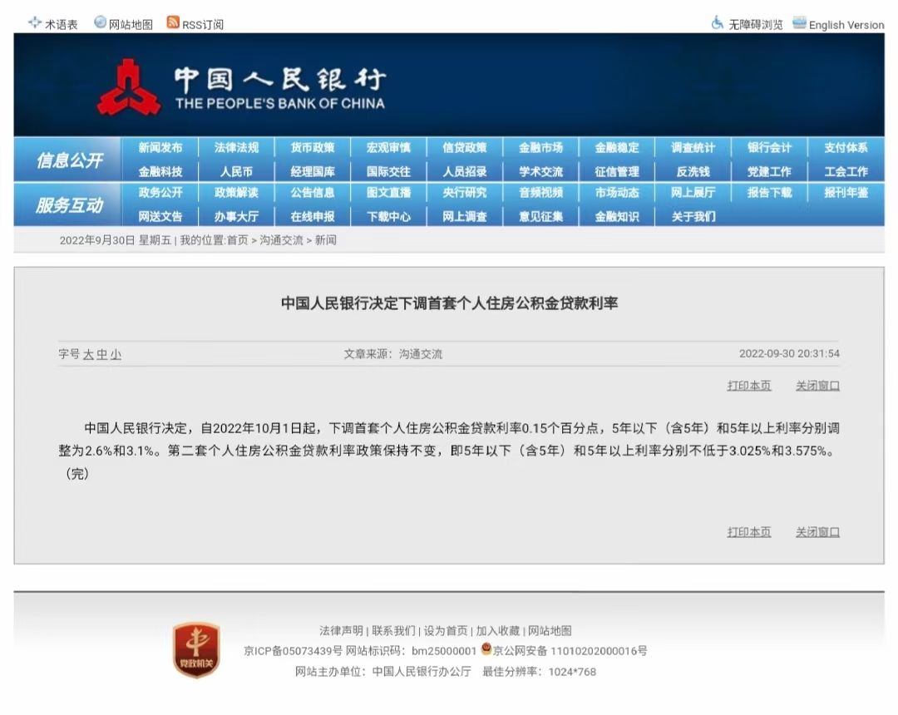Go to 首页 in the breadcrumb
898x715 pixels.
click(x=238, y=240)
